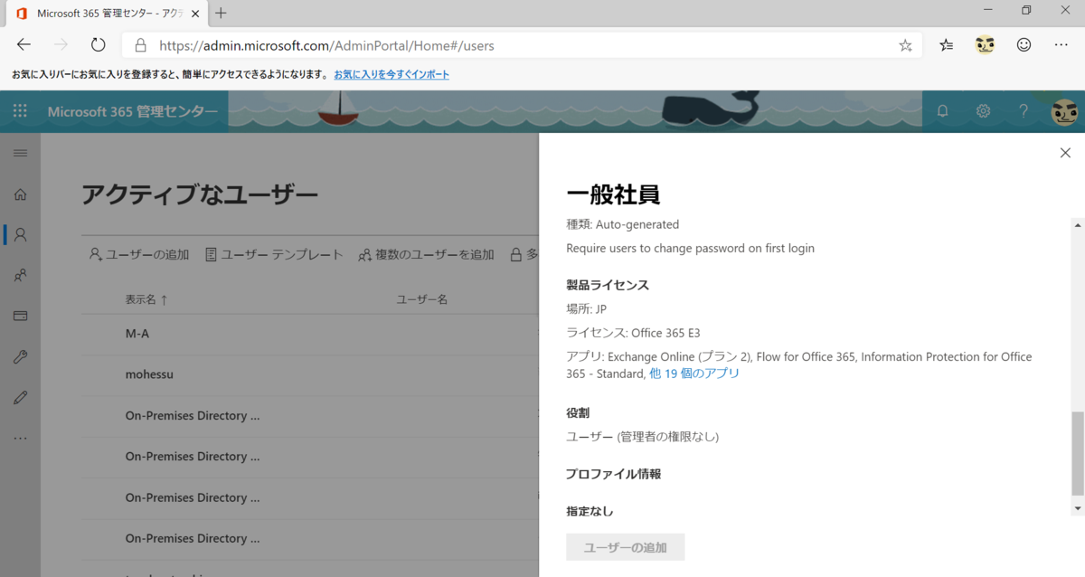Open Billing card icon in sidebar
The width and height of the screenshot is (1085, 577).
[x=20, y=317]
